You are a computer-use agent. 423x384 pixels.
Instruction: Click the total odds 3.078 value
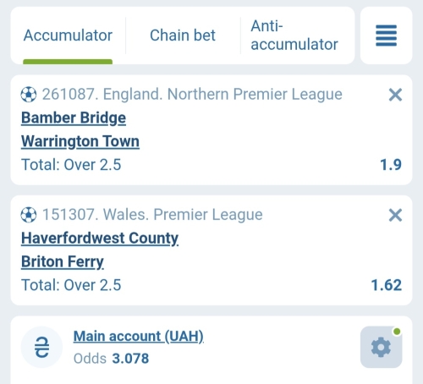130,359
